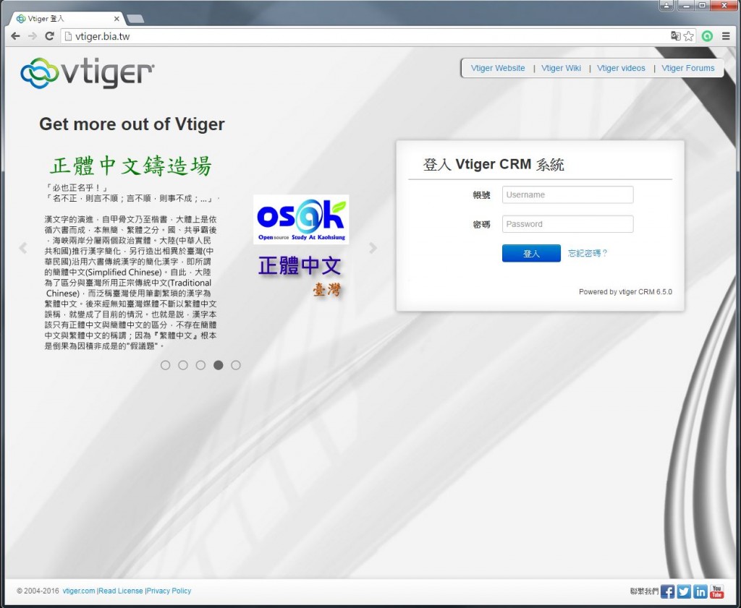The height and width of the screenshot is (608, 741).
Task: Close the Vtiger 登入 browser tab
Action: [x=117, y=19]
